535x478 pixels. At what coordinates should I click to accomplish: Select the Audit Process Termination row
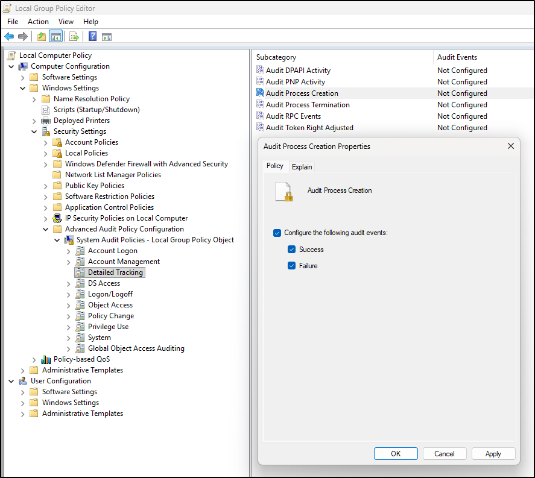point(393,105)
